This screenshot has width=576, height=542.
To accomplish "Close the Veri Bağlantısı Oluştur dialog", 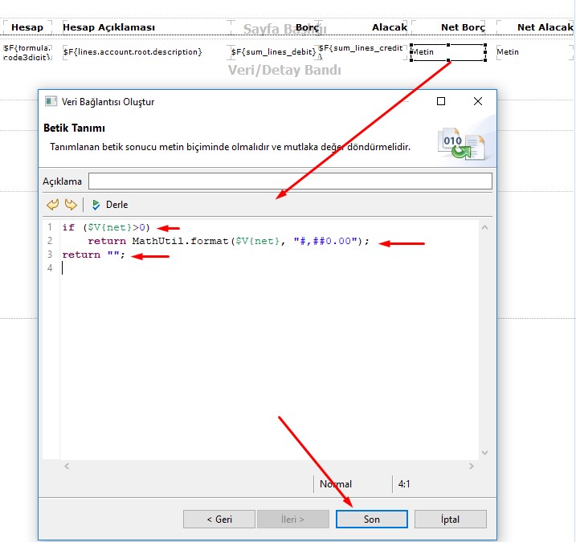I will click(478, 102).
